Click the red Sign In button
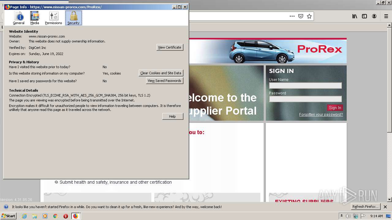The width and height of the screenshot is (392, 220). 335,108
